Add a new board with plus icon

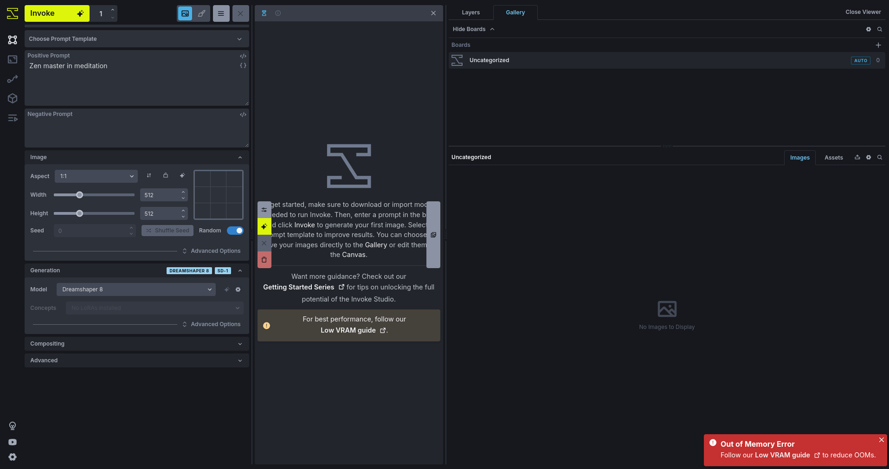tap(878, 45)
